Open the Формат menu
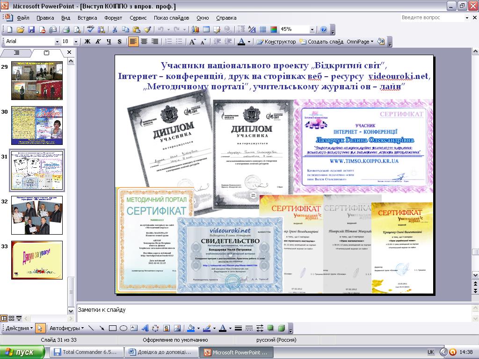The image size is (479, 359). click(x=113, y=18)
